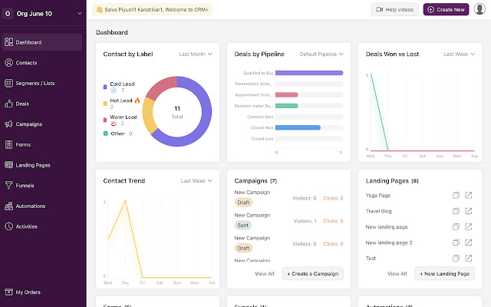Click the Automations icon in sidebar

pyautogui.click(x=9, y=206)
